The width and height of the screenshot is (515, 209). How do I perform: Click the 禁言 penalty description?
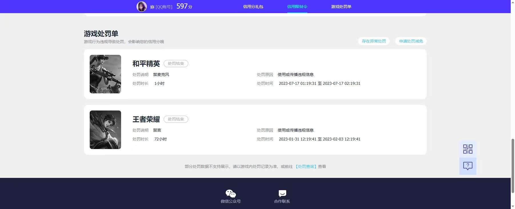tap(157, 130)
